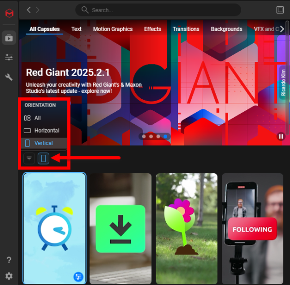The image size is (290, 285).
Task: Toggle the panel layout icon at top right
Action: point(280,10)
